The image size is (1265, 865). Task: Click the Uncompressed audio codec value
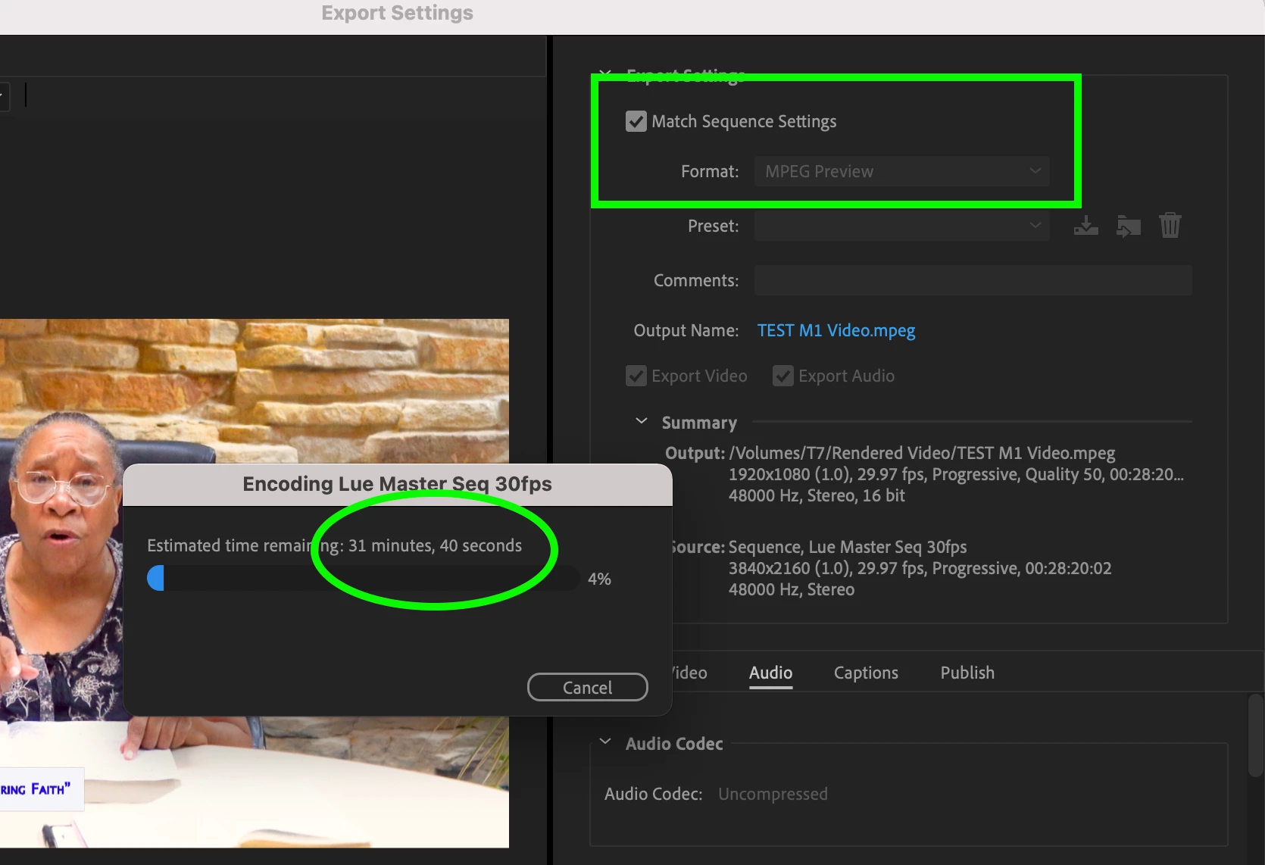coord(773,794)
